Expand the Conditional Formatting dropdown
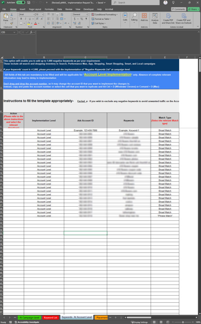Viewport: 201px width, 324px height. (x=105, y=15)
